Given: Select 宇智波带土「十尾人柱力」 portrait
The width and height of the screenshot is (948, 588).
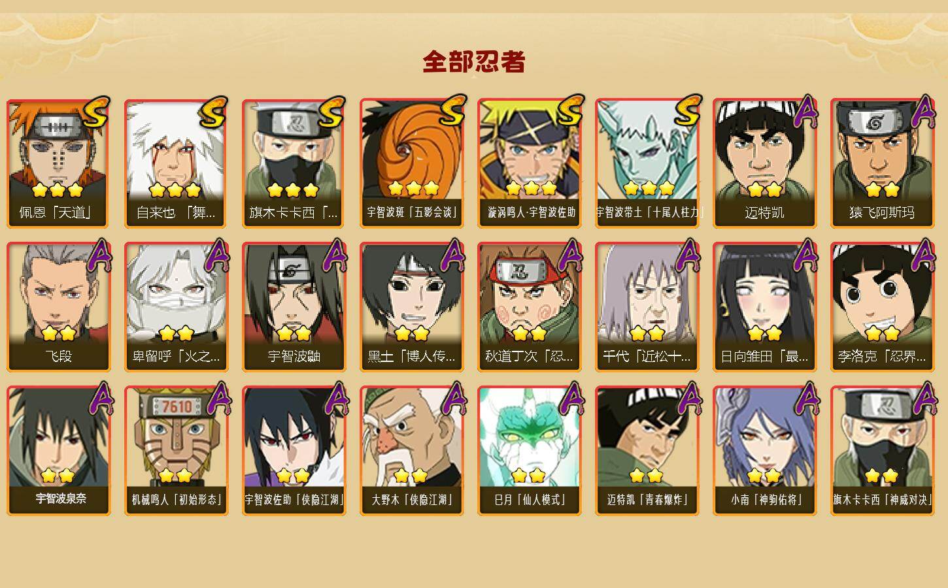Looking at the screenshot, I should tap(647, 163).
